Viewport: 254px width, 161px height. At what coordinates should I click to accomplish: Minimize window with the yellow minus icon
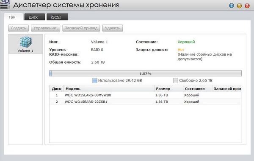pyautogui.click(x=239, y=6)
